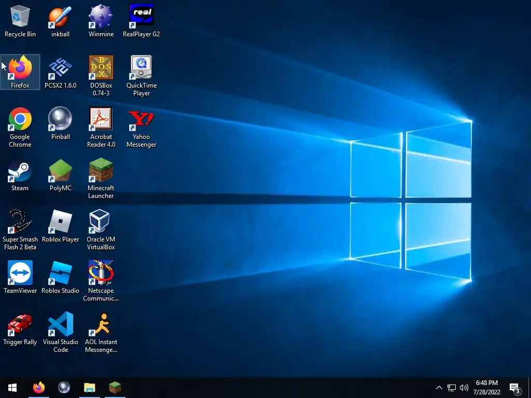The width and height of the screenshot is (531, 398).
Task: Select the Roblox Studio shortcut
Action: (60, 278)
